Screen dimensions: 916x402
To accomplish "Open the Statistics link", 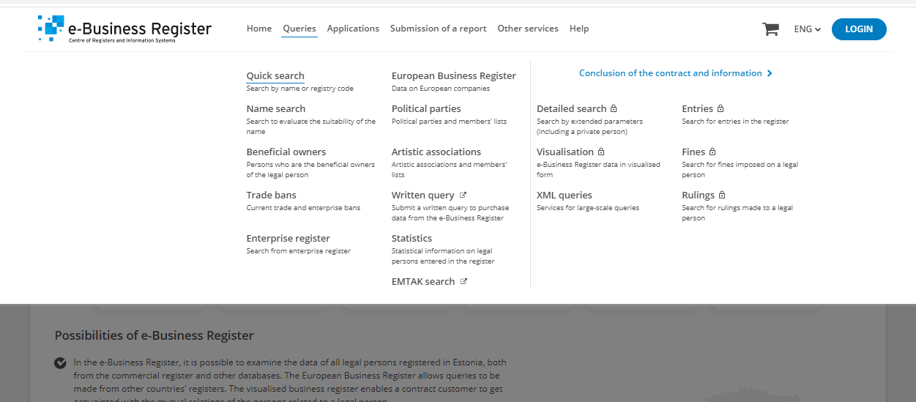I will (412, 238).
